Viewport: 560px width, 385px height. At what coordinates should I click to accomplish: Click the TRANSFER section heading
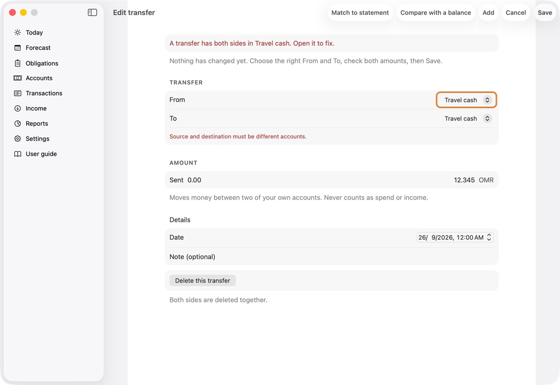pos(186,82)
